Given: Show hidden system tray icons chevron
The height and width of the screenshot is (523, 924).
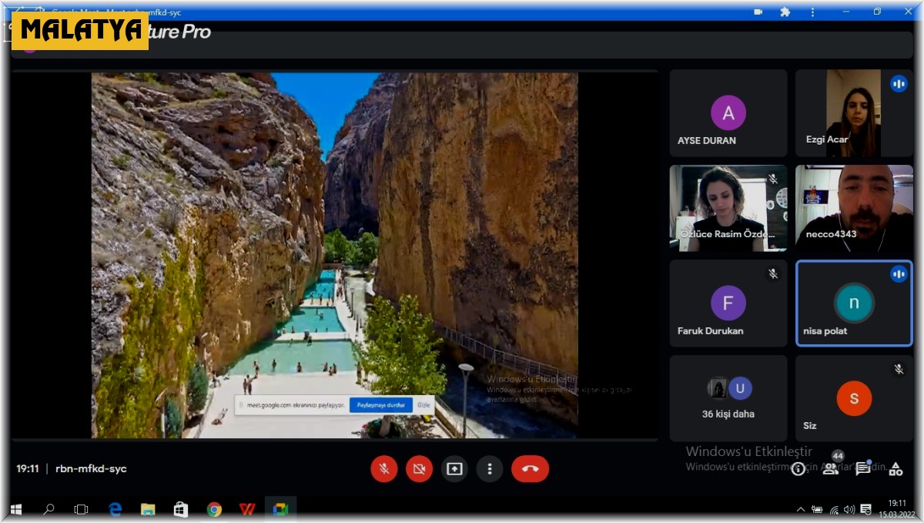Looking at the screenshot, I should pyautogui.click(x=801, y=509).
